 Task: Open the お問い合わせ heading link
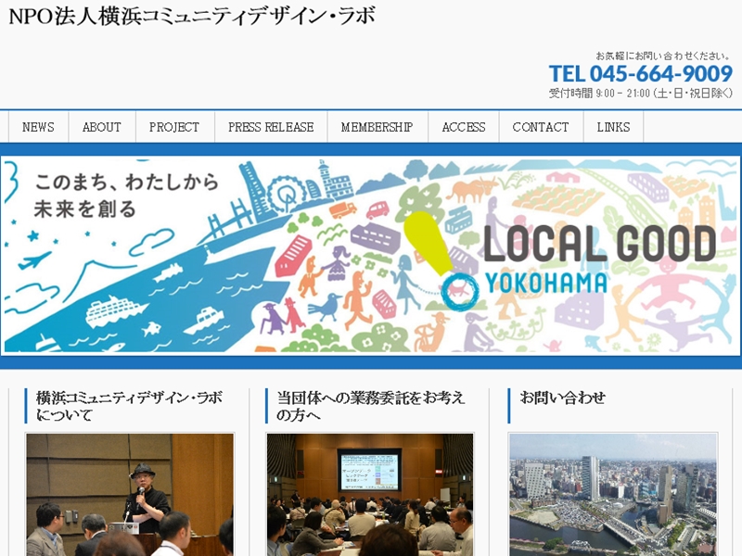(563, 398)
